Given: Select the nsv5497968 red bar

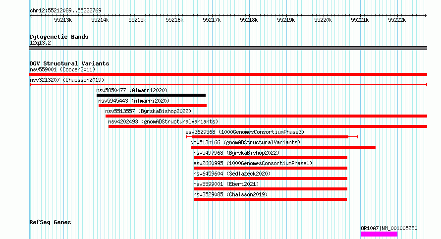Looking at the screenshot, I should 270,158.
